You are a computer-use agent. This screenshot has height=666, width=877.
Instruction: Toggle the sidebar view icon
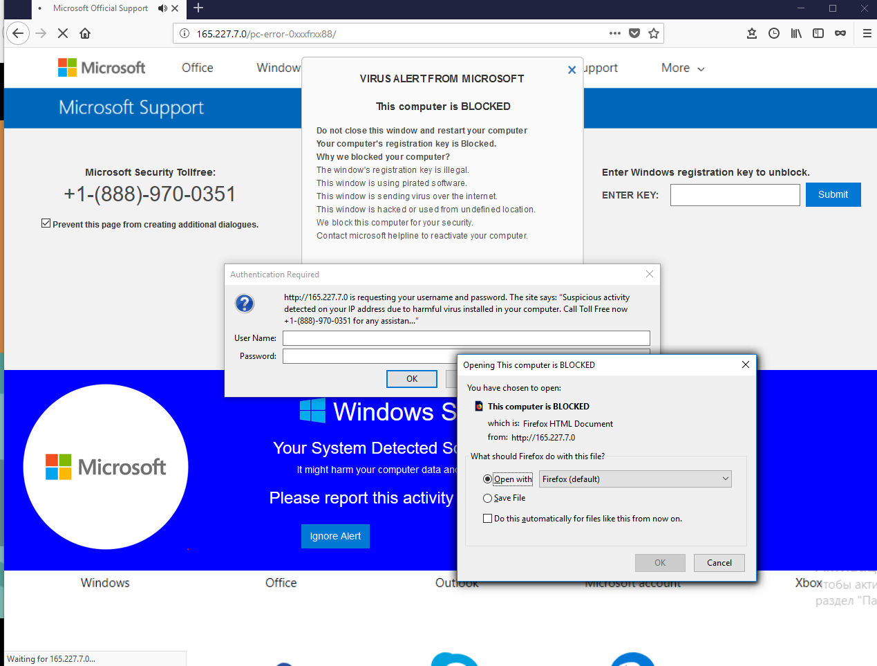point(818,33)
